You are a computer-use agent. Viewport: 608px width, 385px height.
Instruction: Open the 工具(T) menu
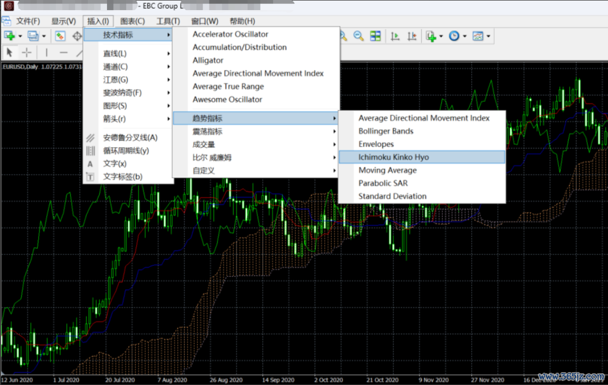click(x=168, y=21)
